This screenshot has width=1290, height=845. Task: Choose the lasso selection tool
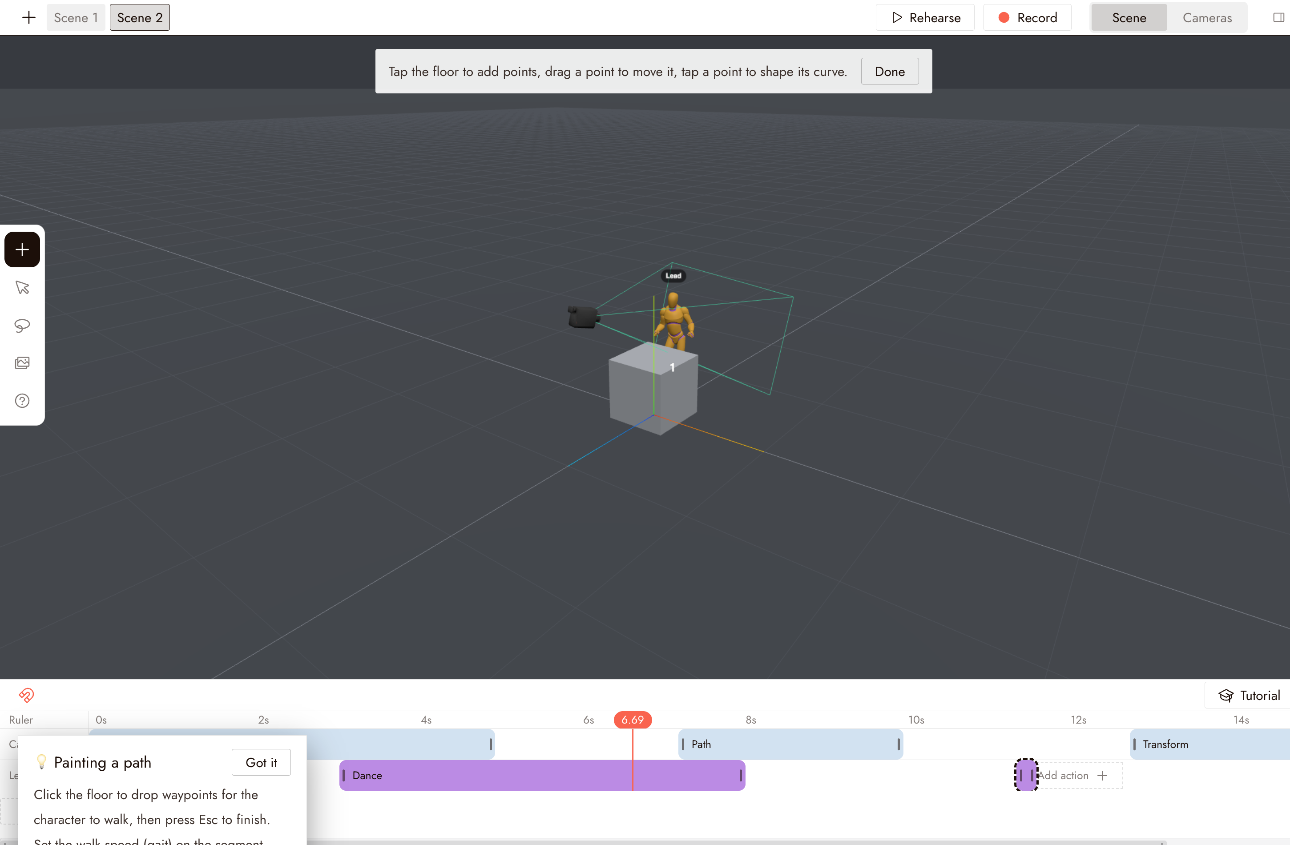coord(22,325)
